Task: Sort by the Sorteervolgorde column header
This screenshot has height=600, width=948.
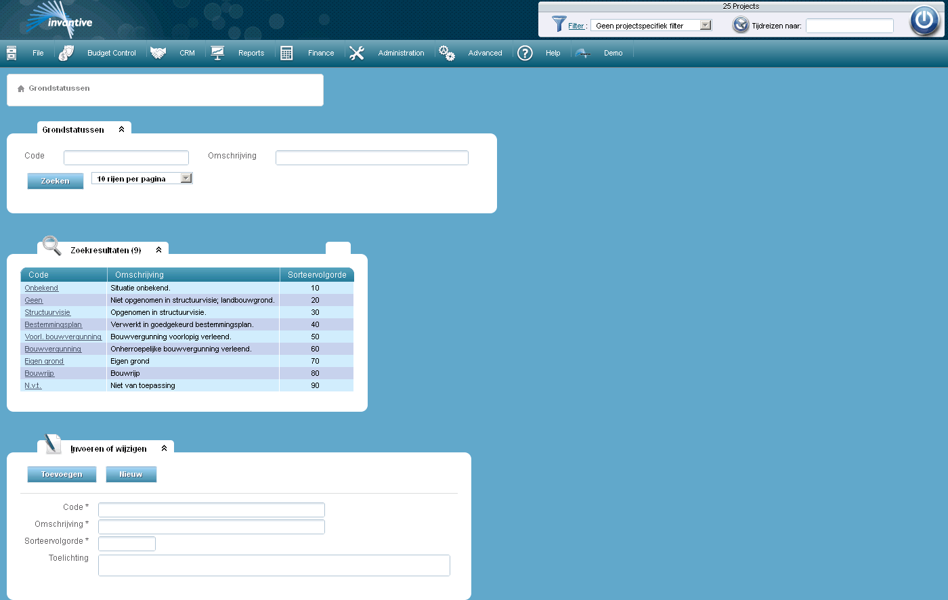Action: point(317,275)
